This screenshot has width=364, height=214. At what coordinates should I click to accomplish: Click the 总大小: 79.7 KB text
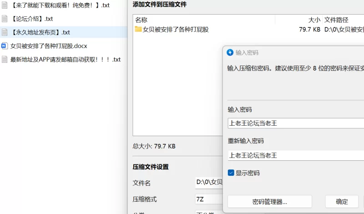(154, 146)
